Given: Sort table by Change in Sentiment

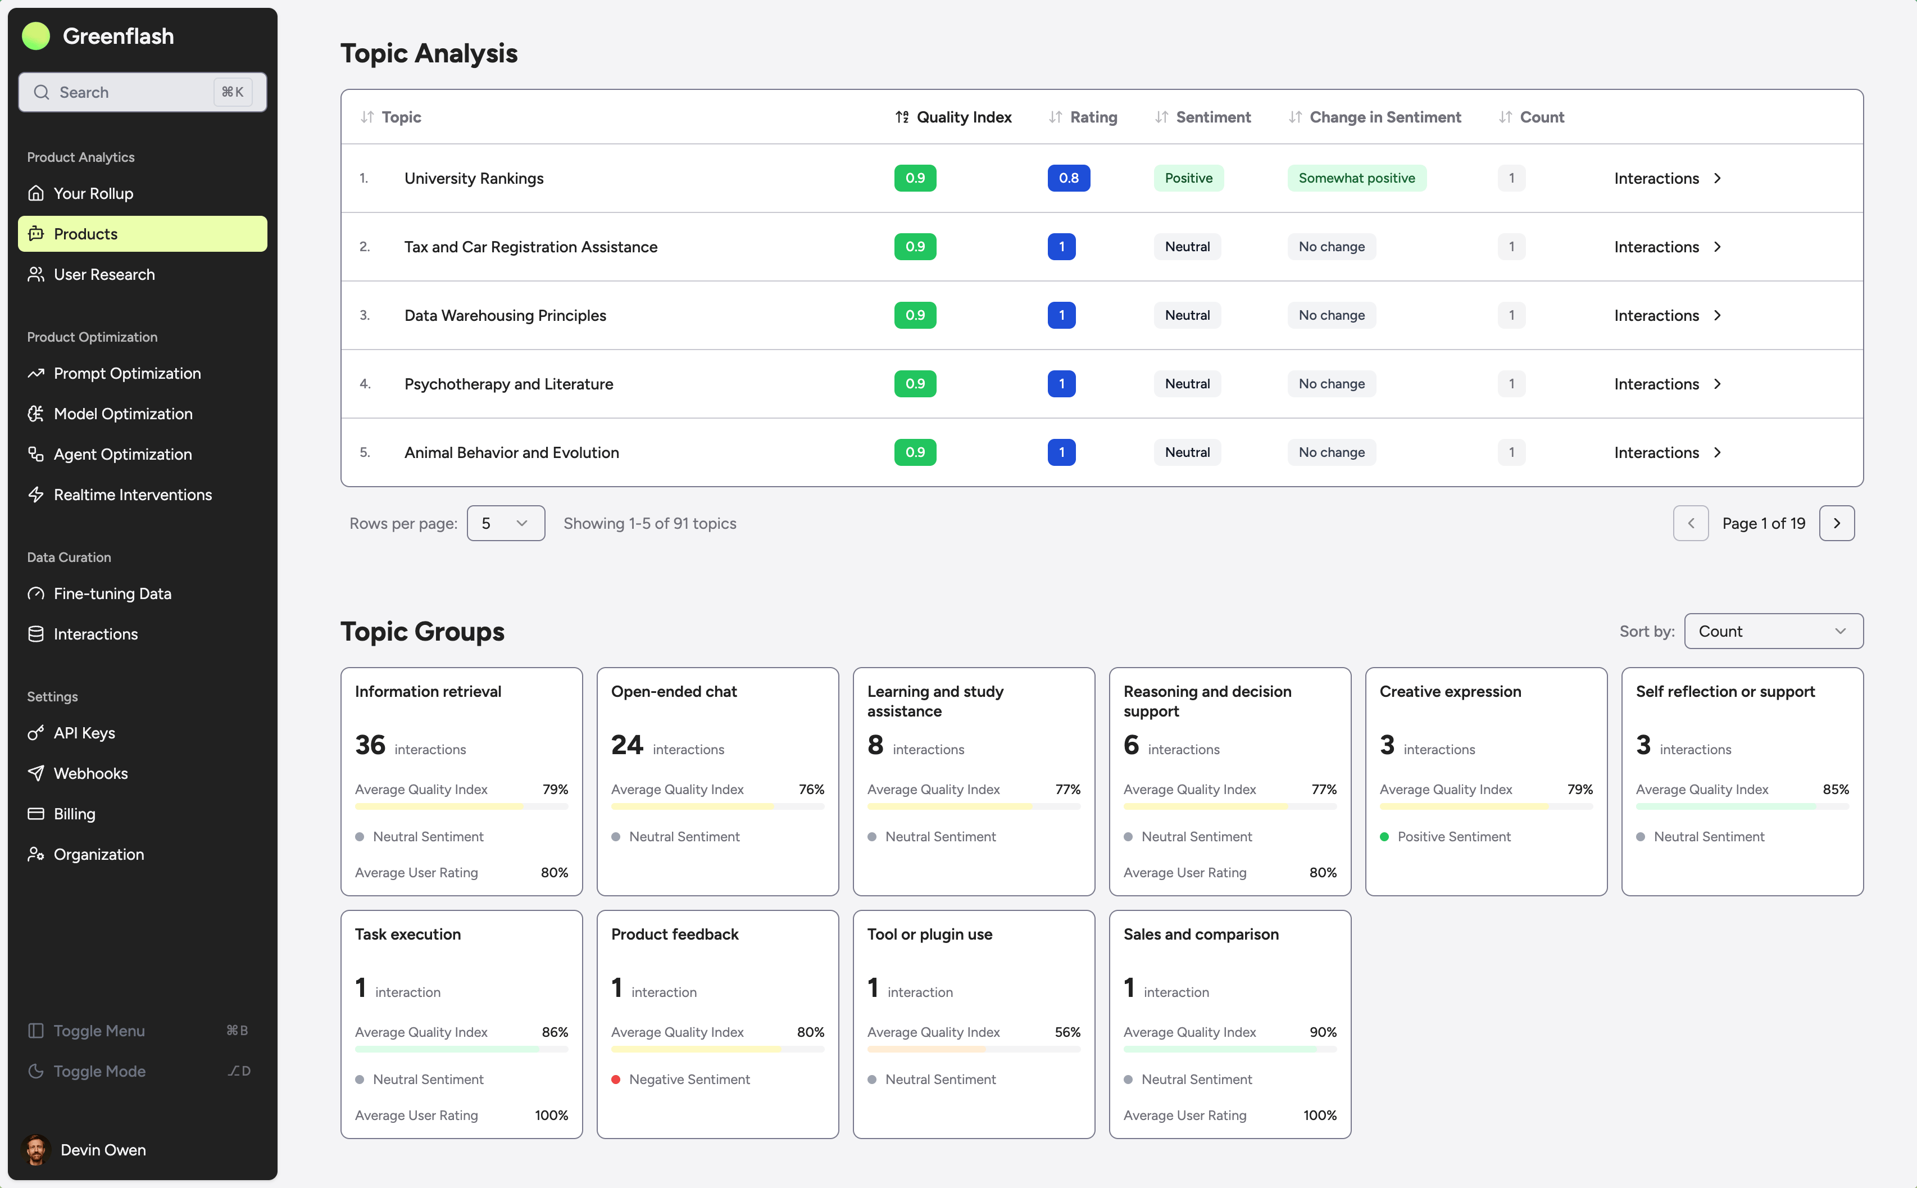Looking at the screenshot, I should [x=1375, y=117].
